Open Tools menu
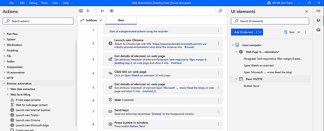 click(x=44, y=3)
